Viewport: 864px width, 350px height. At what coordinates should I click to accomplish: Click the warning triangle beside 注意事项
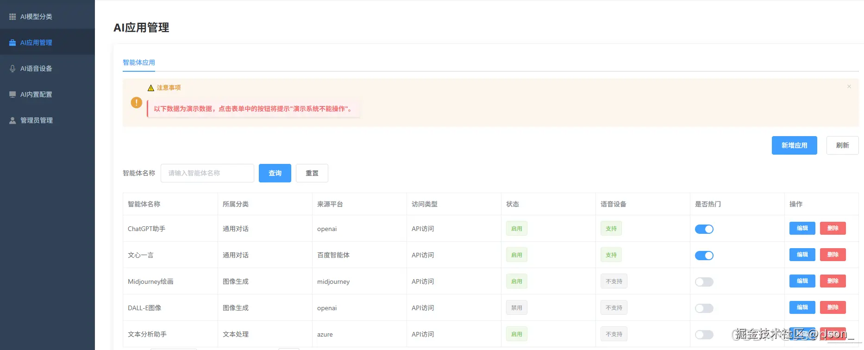coord(150,88)
